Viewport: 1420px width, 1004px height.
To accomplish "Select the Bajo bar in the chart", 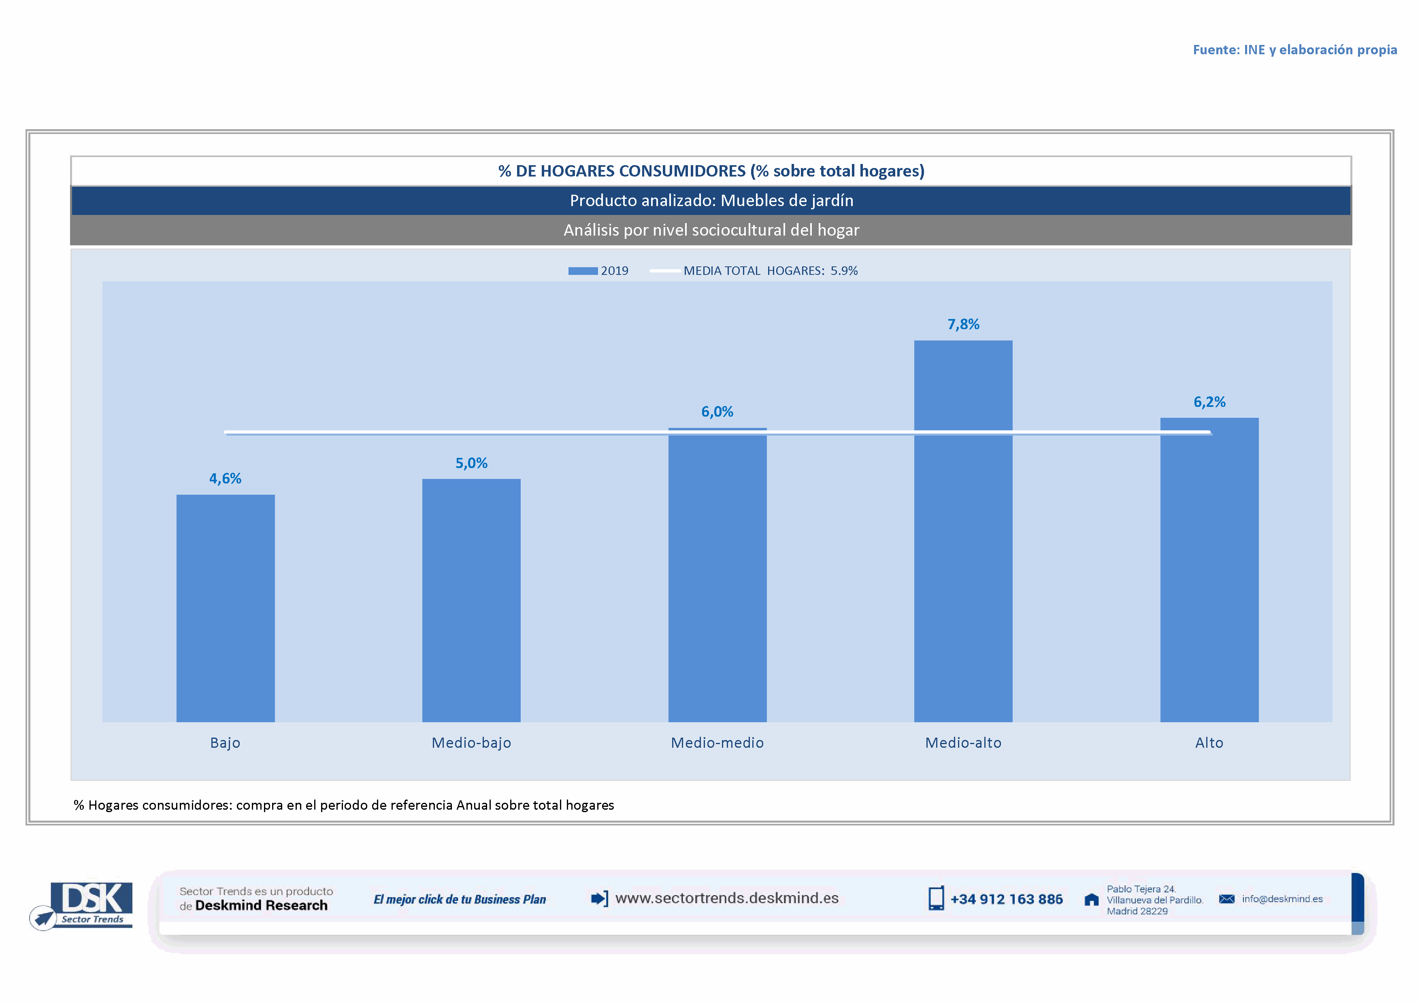I will [x=225, y=608].
